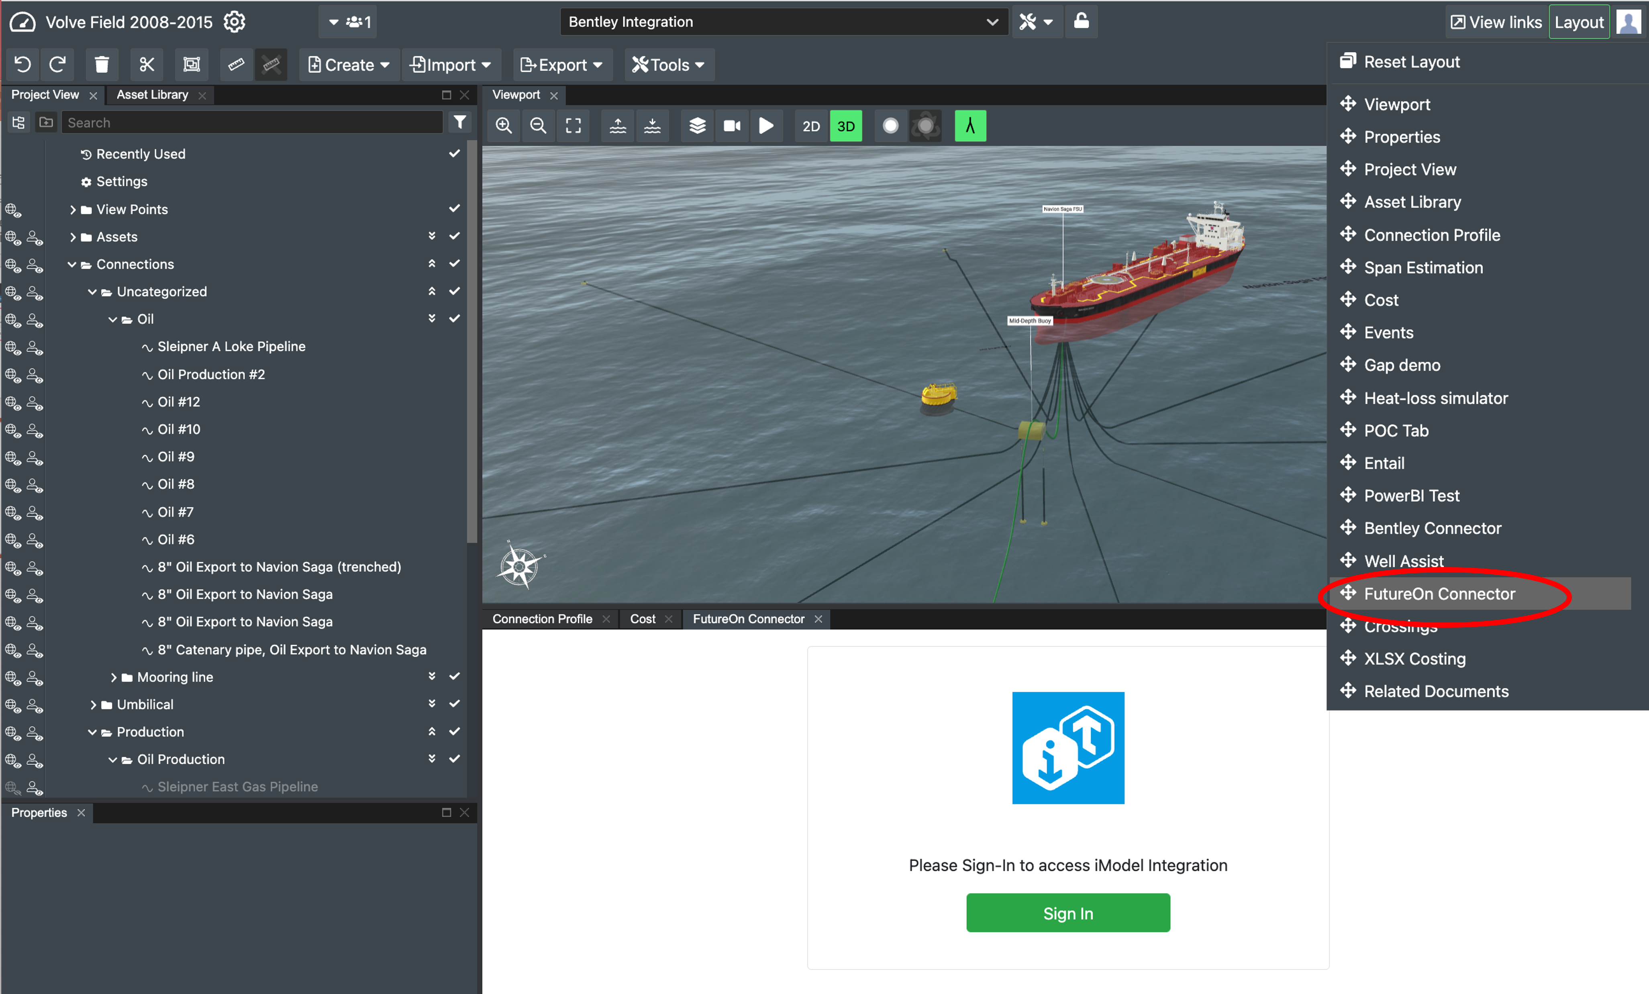Screen dimensions: 1649x994
Task: Click the Undo arrow icon
Action: click(x=23, y=64)
